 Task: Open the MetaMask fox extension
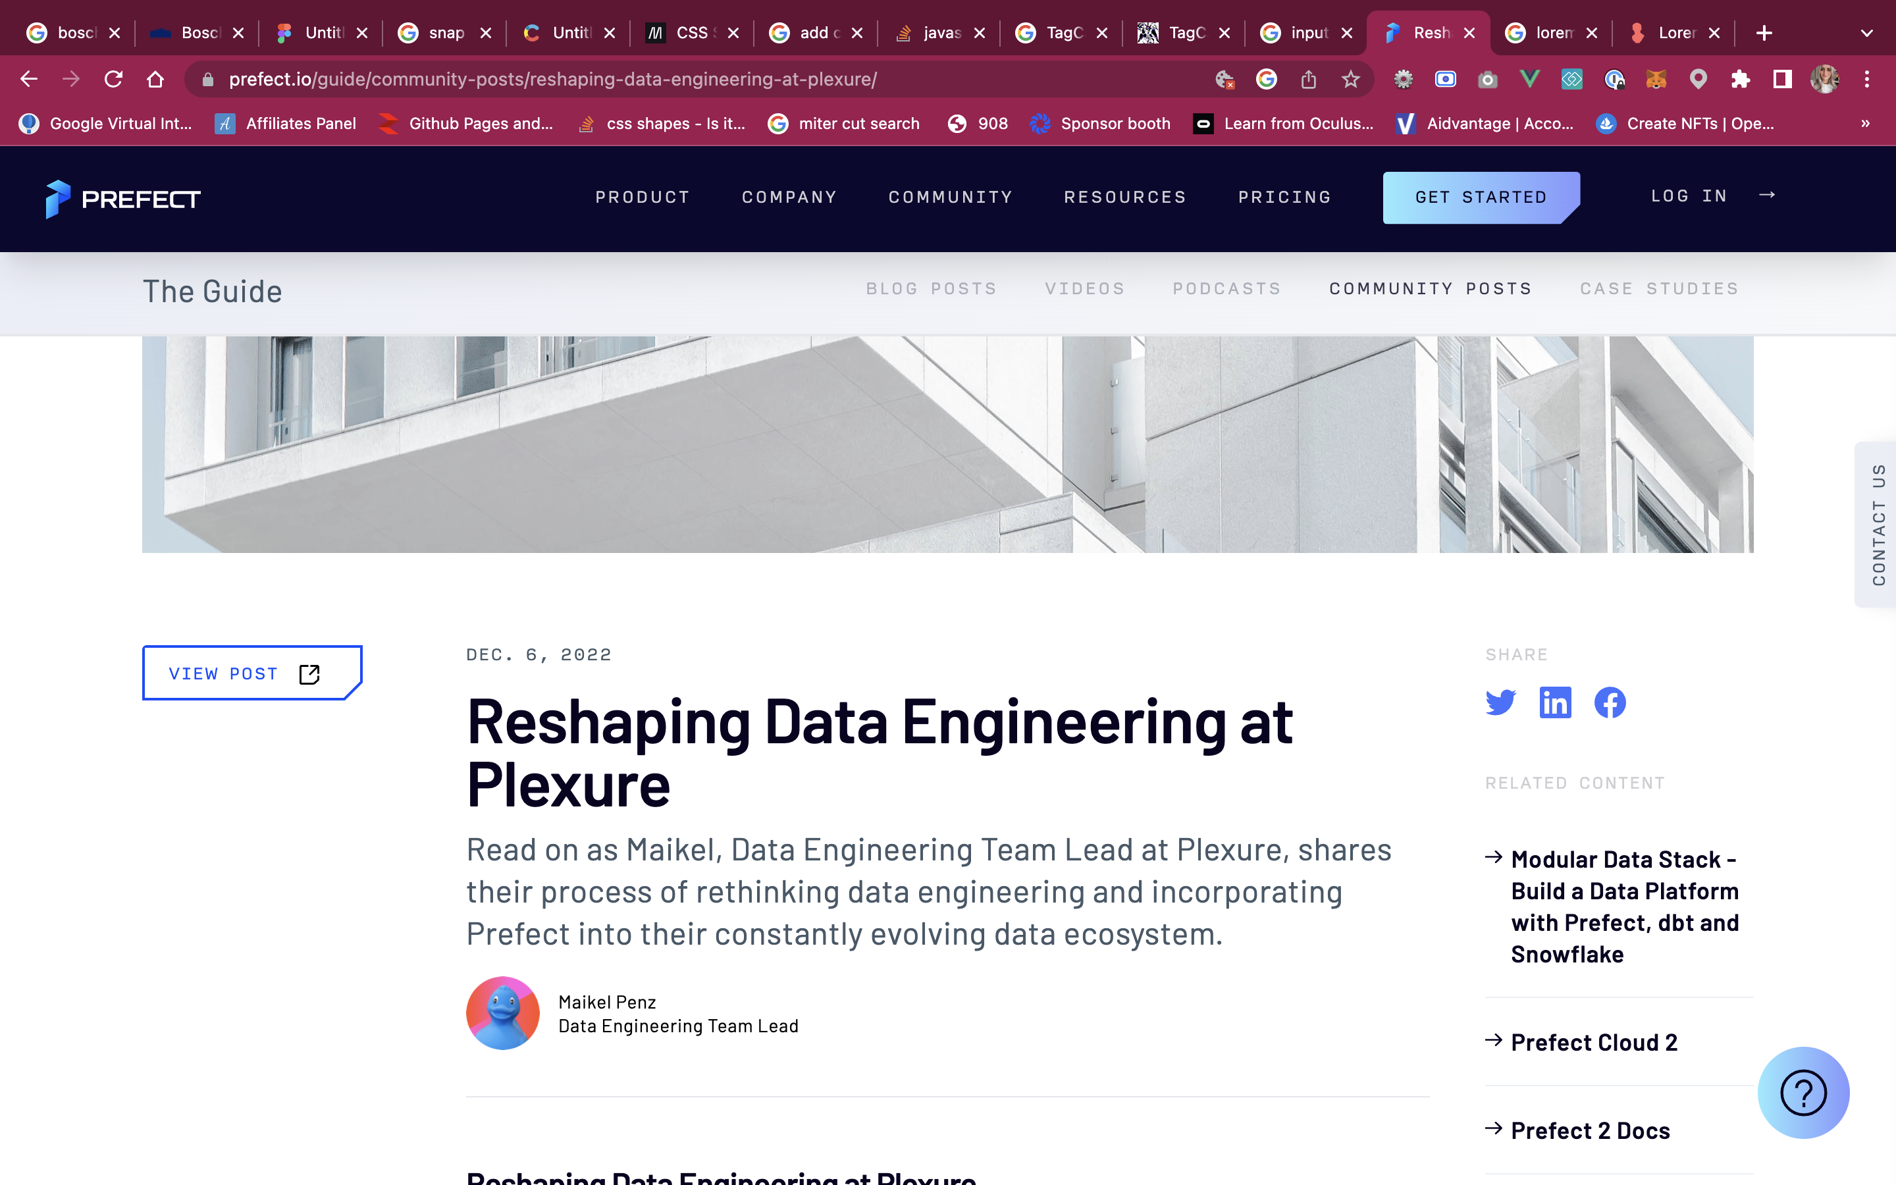(1656, 79)
